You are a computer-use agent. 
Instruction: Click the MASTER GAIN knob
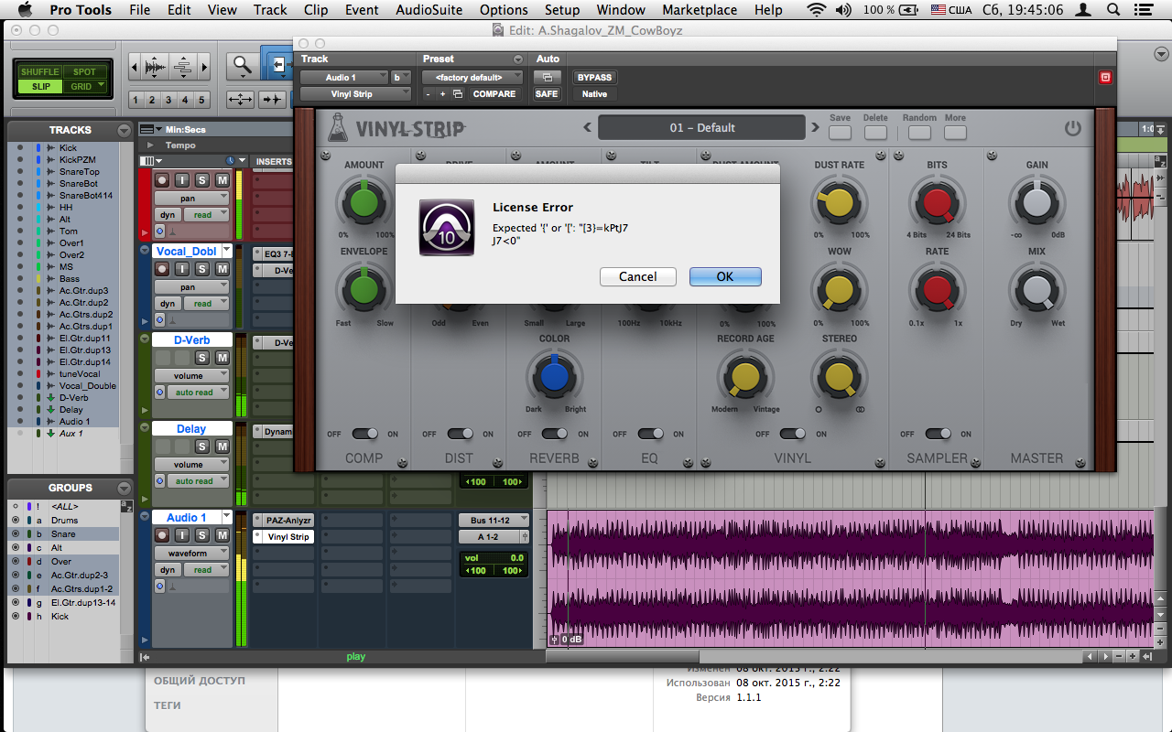pos(1036,203)
